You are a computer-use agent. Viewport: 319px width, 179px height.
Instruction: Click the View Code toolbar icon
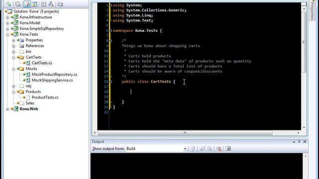pyautogui.click(x=43, y=4)
